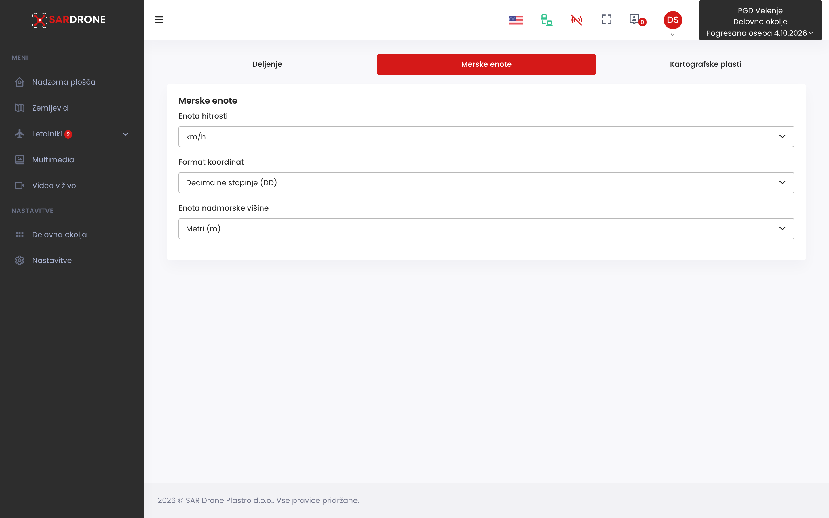This screenshot has width=829, height=518.
Task: Click the Format koordinat label
Action: coord(211,162)
